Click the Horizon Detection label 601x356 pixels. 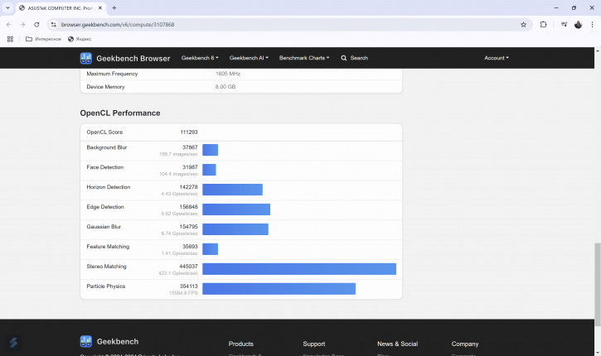point(109,187)
